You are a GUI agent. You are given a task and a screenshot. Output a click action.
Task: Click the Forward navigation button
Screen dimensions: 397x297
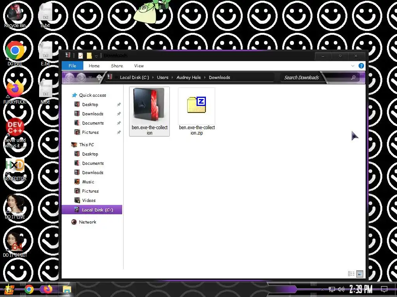[81, 77]
